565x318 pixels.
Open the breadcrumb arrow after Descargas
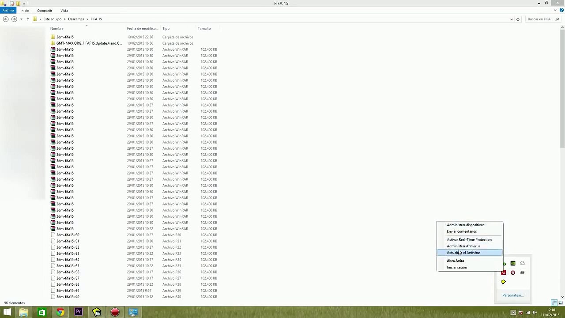pos(87,19)
